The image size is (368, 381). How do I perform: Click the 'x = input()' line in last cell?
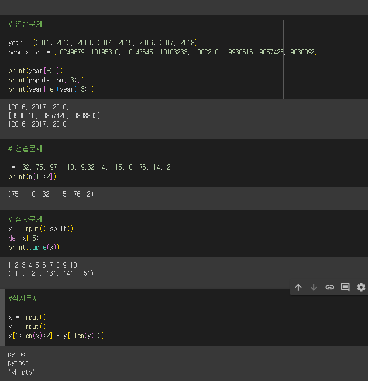27,317
